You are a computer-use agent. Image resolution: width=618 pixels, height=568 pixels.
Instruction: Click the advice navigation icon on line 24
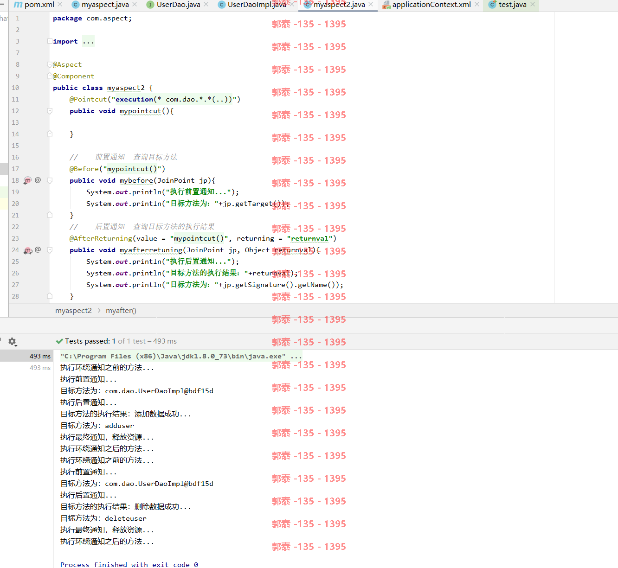[x=27, y=250]
